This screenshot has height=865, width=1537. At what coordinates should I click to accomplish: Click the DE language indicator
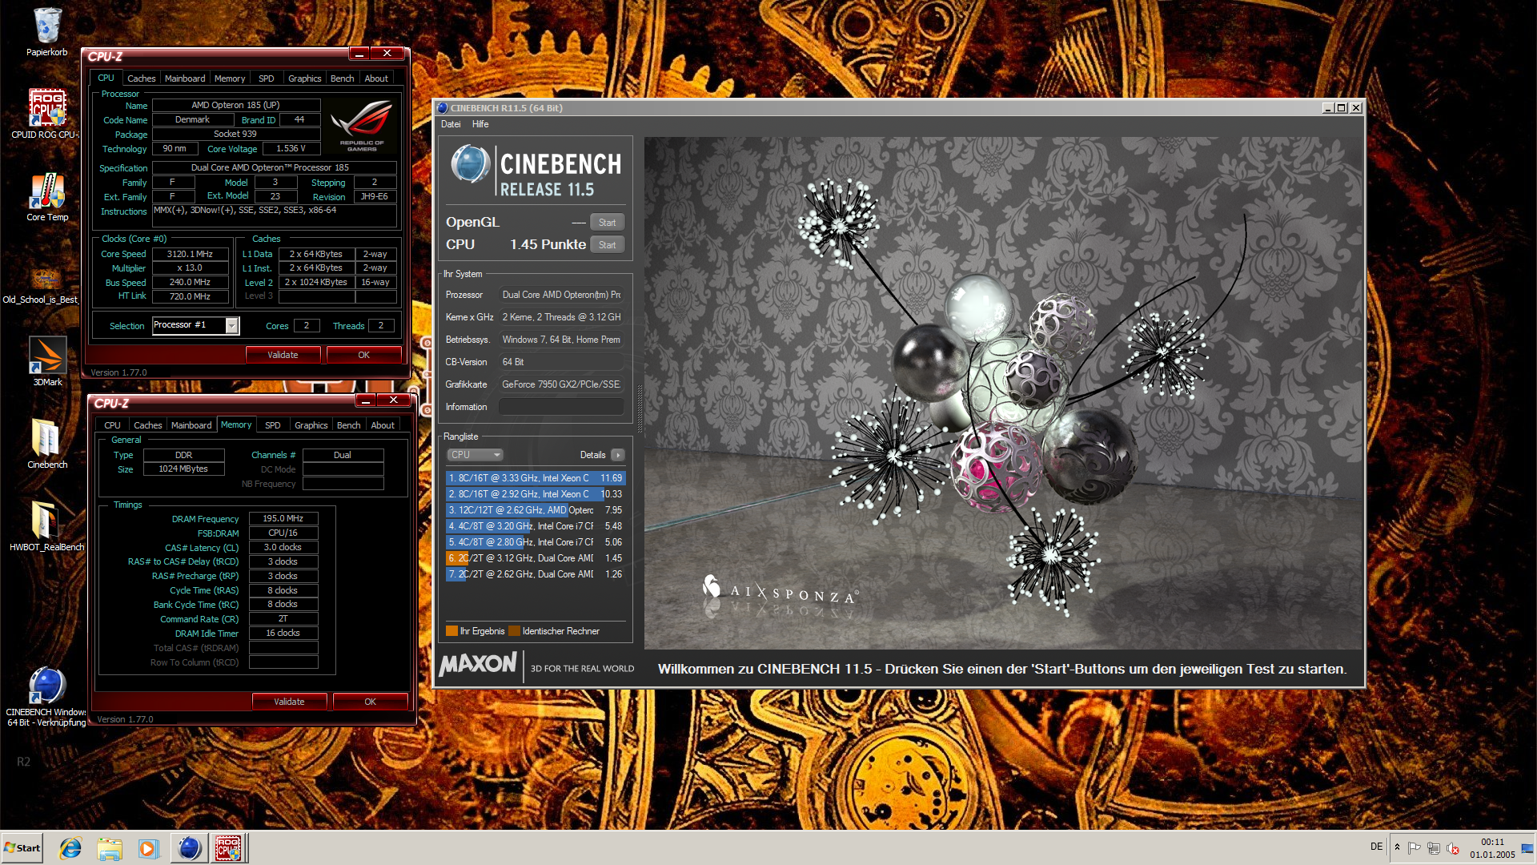pos(1376,847)
